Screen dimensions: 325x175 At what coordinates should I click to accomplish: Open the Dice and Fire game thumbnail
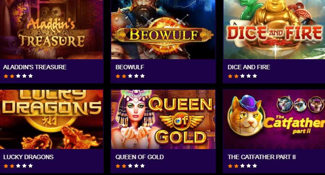point(274,30)
